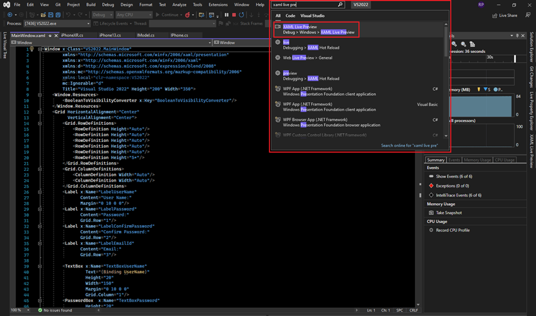The width and height of the screenshot is (536, 316).
Task: Select the Summary tab in Diagnostic Tools
Action: 436,160
